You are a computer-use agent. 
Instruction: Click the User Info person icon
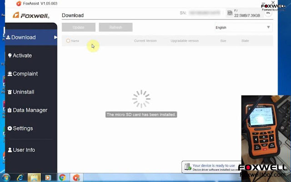(10, 150)
